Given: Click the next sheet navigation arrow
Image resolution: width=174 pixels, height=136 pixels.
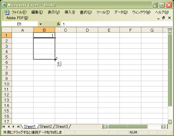Looking at the screenshot, I should (13, 126).
